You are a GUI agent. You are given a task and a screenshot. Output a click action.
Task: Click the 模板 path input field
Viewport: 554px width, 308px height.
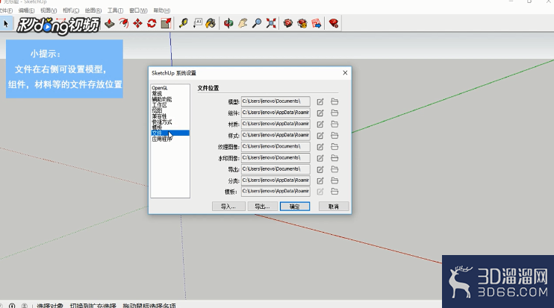(276, 191)
